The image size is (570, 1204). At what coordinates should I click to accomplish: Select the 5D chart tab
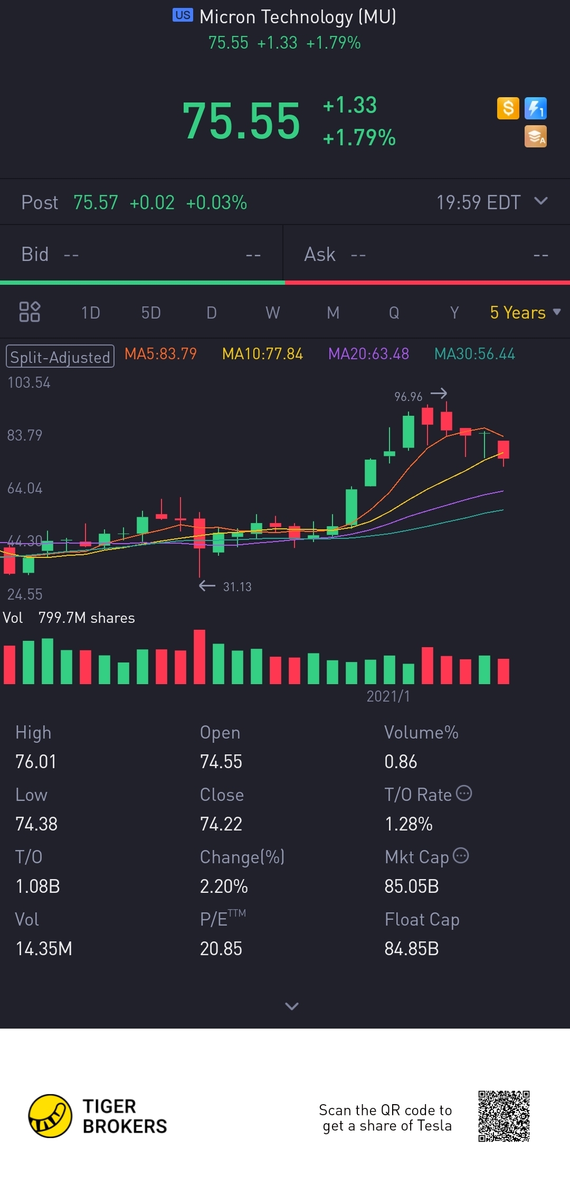(x=151, y=313)
